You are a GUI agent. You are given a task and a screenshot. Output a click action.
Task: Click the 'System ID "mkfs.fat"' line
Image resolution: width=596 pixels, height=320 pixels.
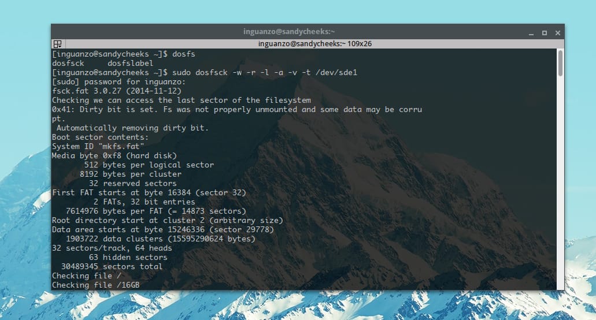(98, 147)
